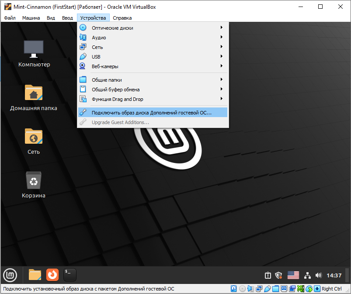Expand the Функция Drag and Drop submenu arrow
351x294 pixels.
[x=221, y=99]
